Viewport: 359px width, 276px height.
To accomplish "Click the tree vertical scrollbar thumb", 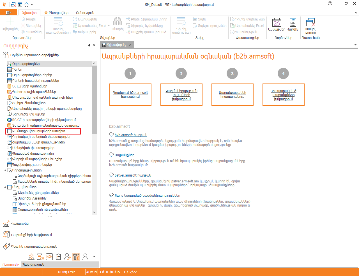I will [x=94, y=99].
